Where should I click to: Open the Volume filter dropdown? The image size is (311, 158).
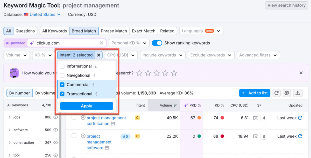(x=17, y=55)
